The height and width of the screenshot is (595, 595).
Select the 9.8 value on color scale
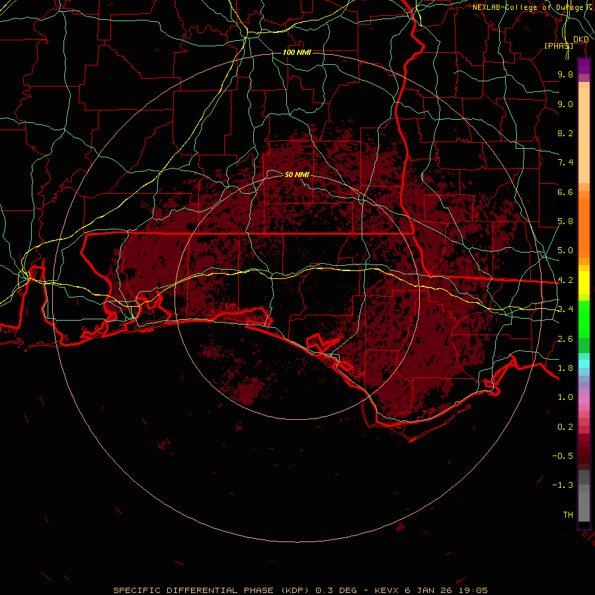click(565, 74)
